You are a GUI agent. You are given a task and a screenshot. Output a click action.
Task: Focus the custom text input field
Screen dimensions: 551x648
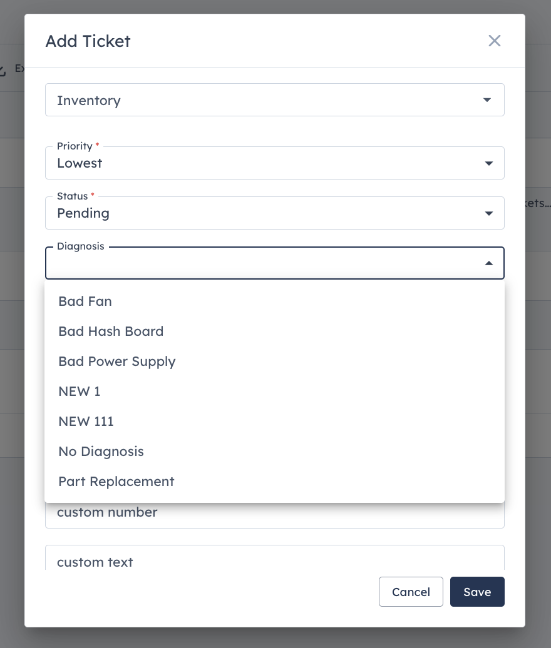275,558
